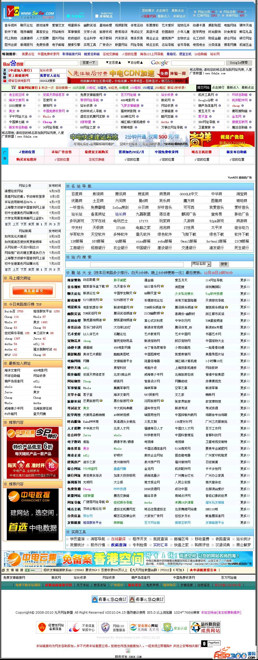Click the 安全认证 badge
This screenshot has height=660, width=258.
point(175,627)
